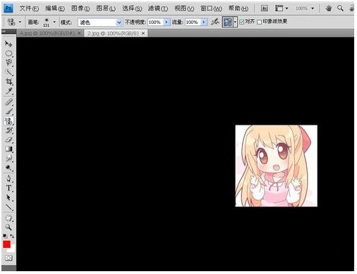357x274 pixels.
Task: Select the Dodge tool
Action: pos(8,168)
